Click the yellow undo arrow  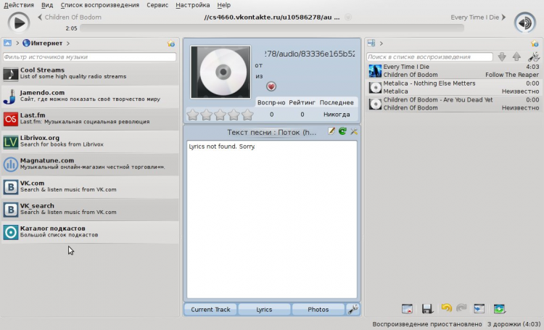(446, 308)
